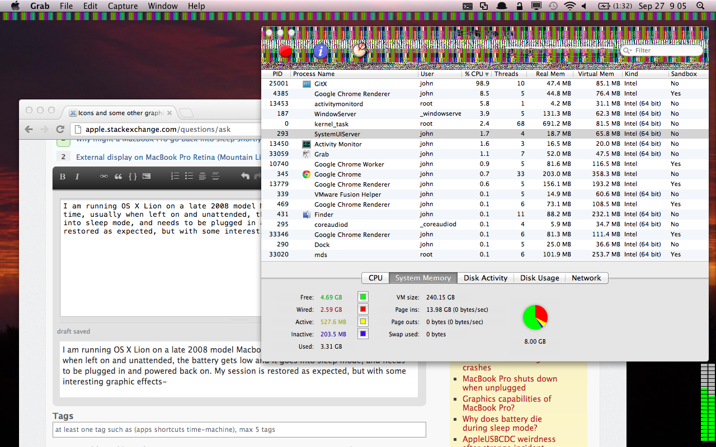Viewport: 716px width, 447px height.
Task: Open 'Why does battery die during sleep mode?' link
Action: point(502,424)
